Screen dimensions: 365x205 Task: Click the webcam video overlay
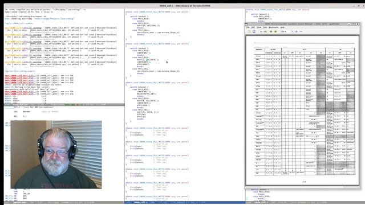coord(56,154)
